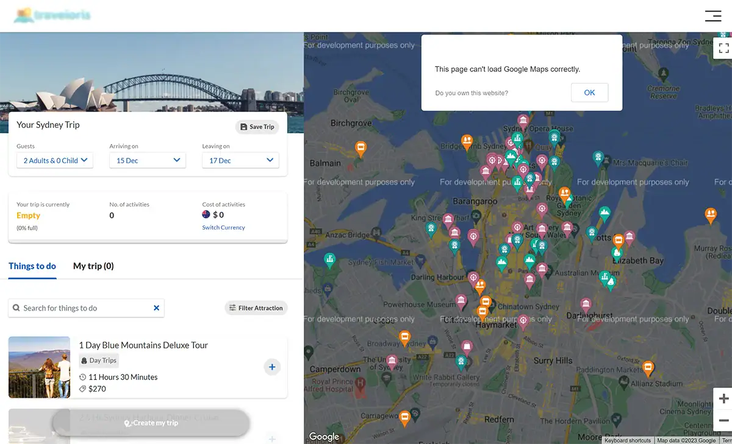Viewport: 732px width, 444px height.
Task: Select the teal marker by White Rabbit Gallery
Action: (462, 362)
